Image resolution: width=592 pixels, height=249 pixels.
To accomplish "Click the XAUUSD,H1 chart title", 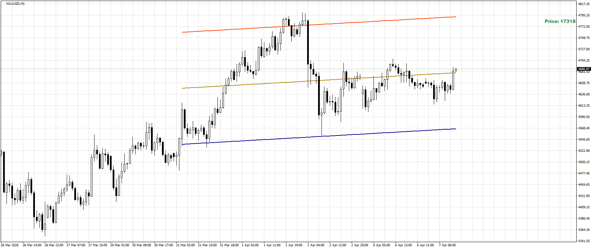I will click(x=15, y=4).
